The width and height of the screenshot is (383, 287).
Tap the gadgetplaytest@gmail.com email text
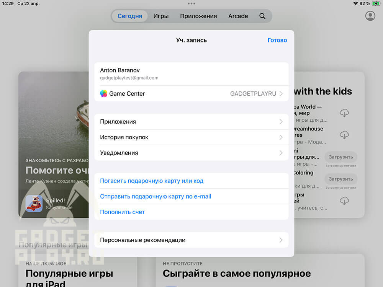[x=129, y=78]
